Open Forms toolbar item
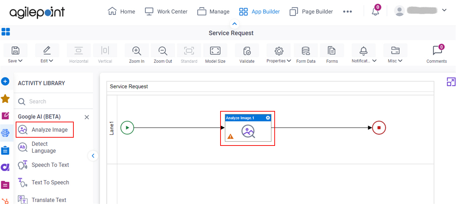The width and height of the screenshot is (456, 204). (332, 55)
